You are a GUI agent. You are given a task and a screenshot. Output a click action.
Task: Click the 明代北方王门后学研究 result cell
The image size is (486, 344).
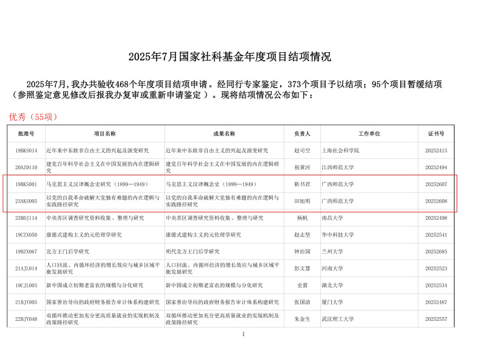[195, 251]
